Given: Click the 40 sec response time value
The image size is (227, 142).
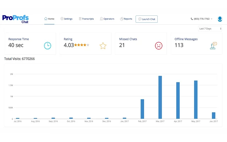Looking at the screenshot, I should point(16,45).
